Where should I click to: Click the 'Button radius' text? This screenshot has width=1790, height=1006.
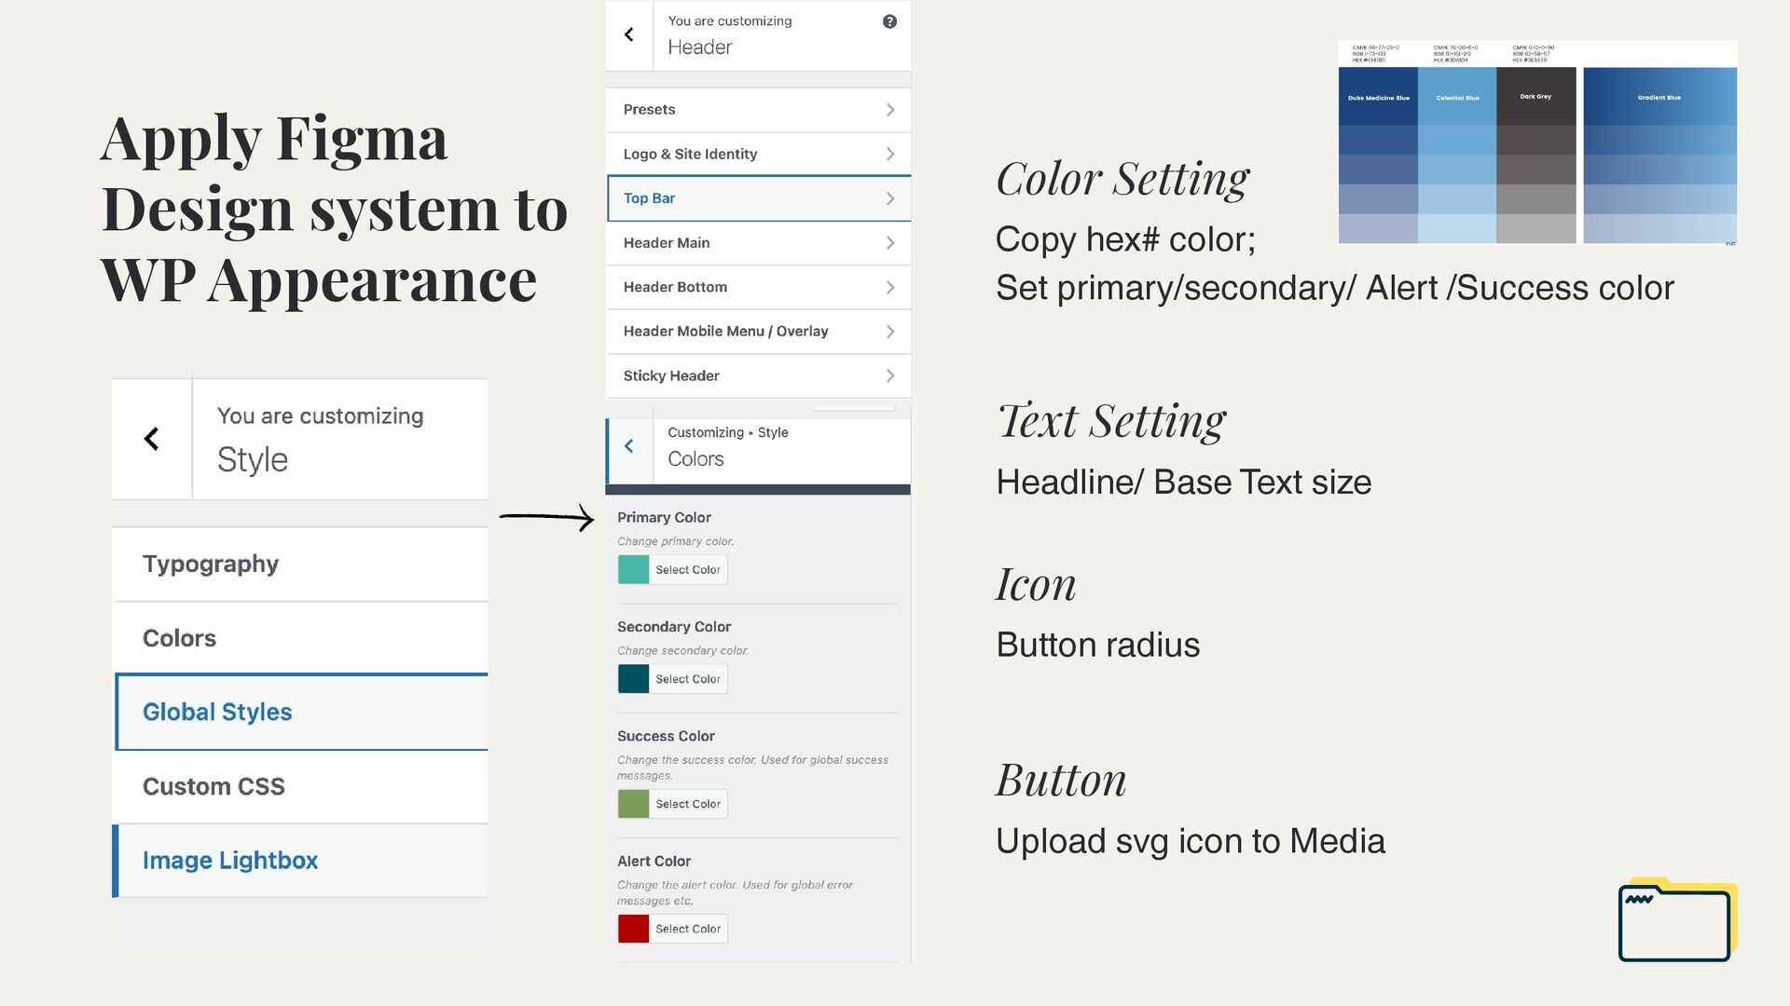[x=1097, y=646]
